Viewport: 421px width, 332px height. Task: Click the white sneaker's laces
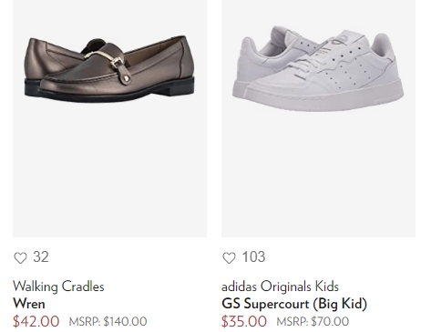click(x=316, y=62)
